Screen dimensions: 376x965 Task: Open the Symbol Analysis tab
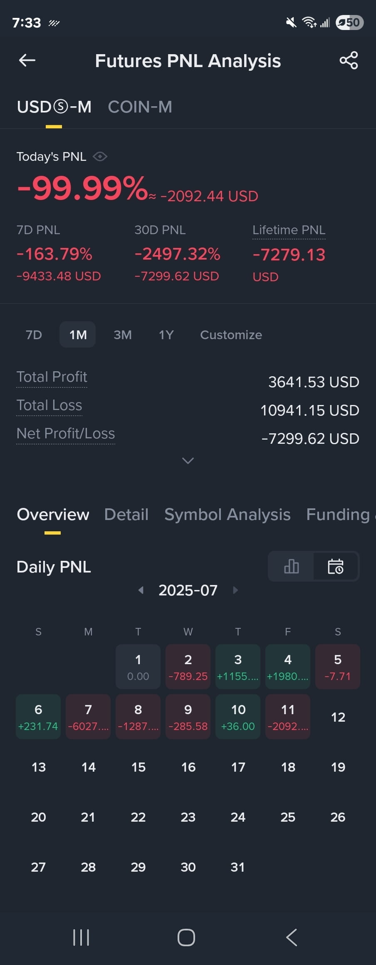coord(228,515)
